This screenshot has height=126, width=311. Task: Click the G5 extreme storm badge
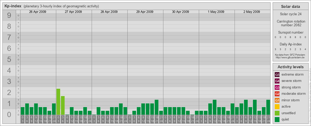tap(277, 75)
